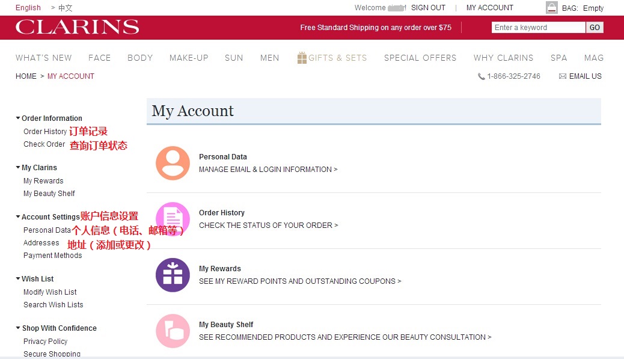Image resolution: width=624 pixels, height=359 pixels.
Task: Go to HOME breadcrumb
Action: 26,76
